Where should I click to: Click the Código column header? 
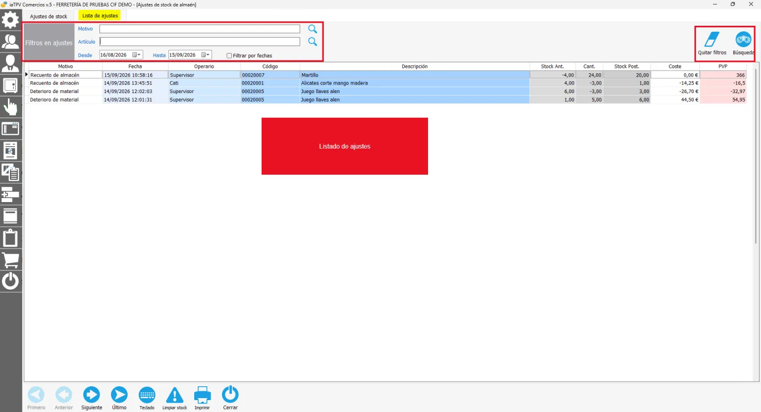pos(270,66)
